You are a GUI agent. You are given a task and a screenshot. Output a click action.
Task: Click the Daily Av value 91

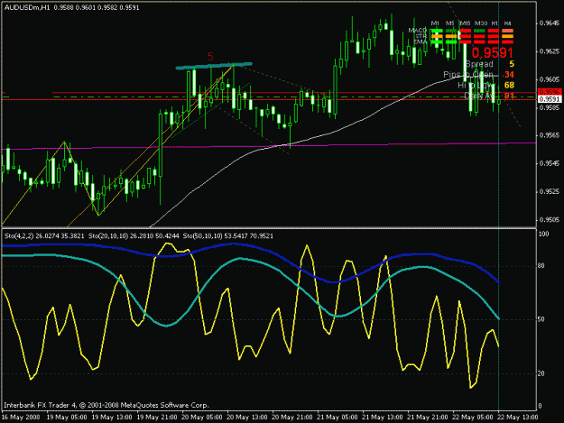pyautogui.click(x=509, y=96)
